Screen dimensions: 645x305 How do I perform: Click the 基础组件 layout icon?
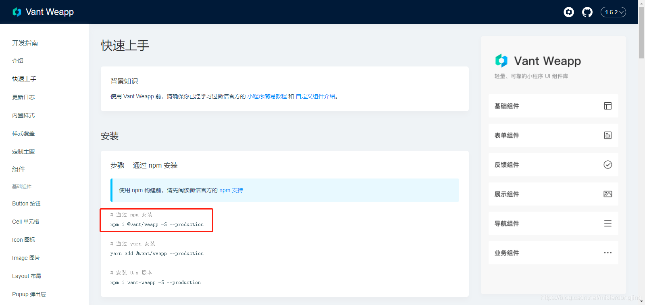click(608, 106)
